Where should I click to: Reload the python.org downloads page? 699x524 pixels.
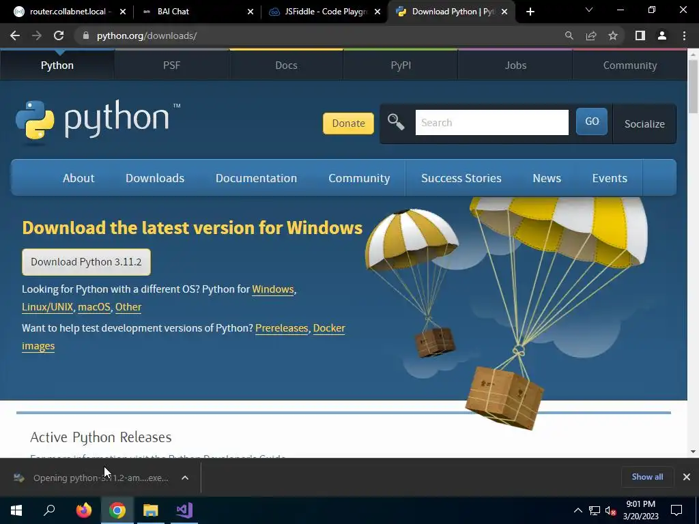(59, 35)
